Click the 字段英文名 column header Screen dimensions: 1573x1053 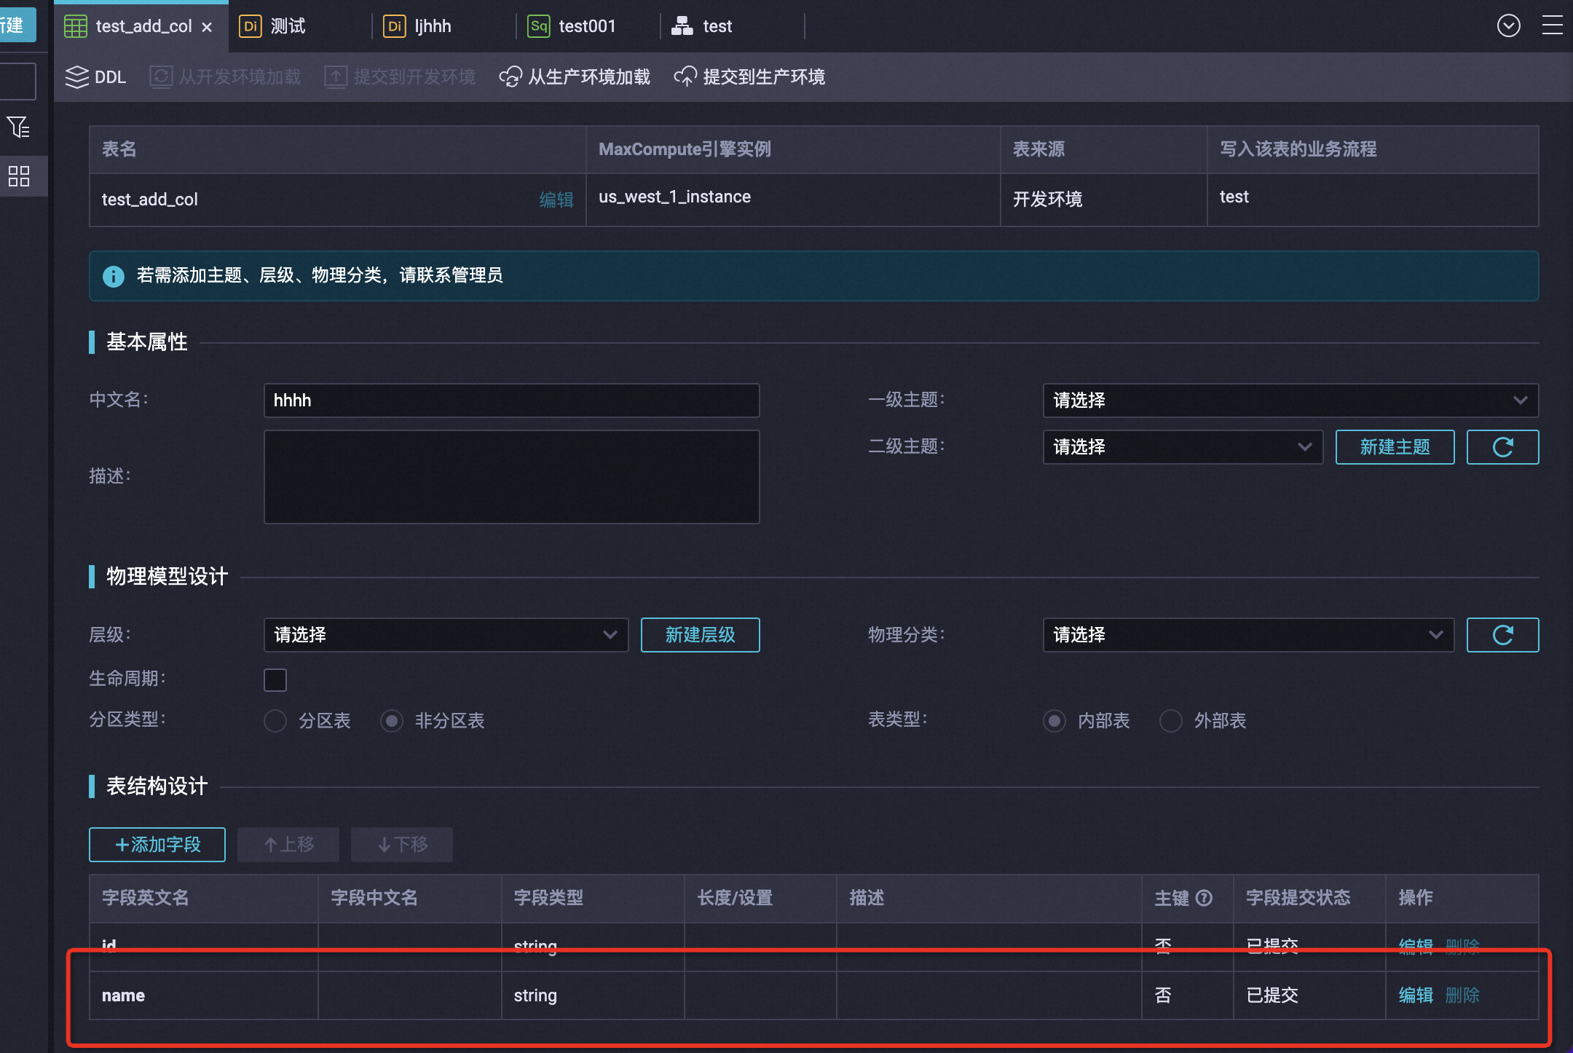coord(204,898)
